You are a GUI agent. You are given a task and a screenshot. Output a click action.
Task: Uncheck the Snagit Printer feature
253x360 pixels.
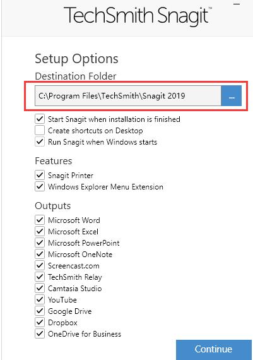40,175
